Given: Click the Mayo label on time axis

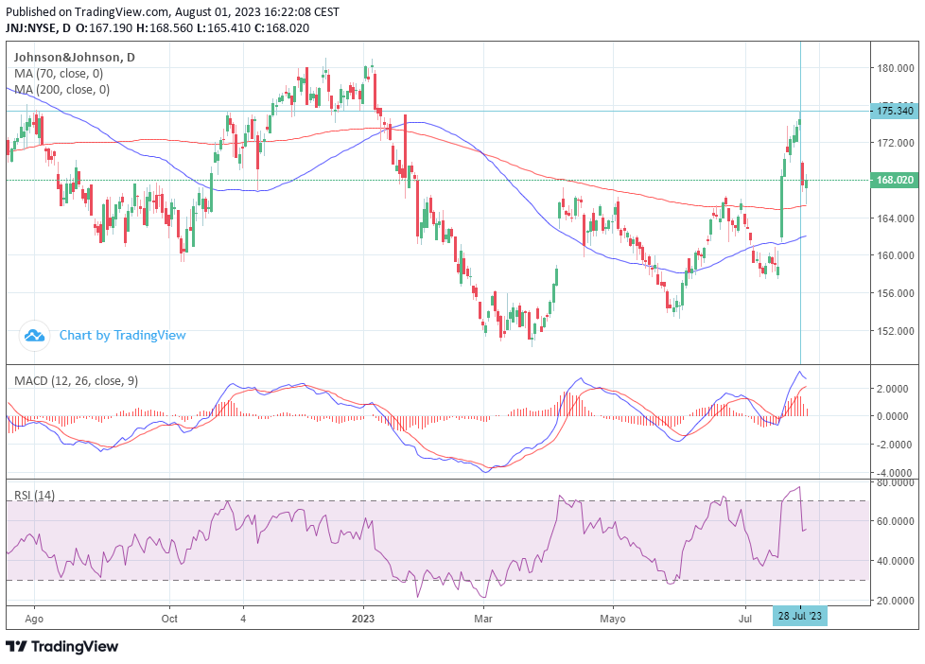Looking at the screenshot, I should [612, 619].
